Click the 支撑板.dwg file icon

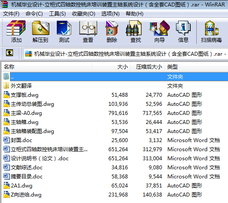click(x=7, y=95)
